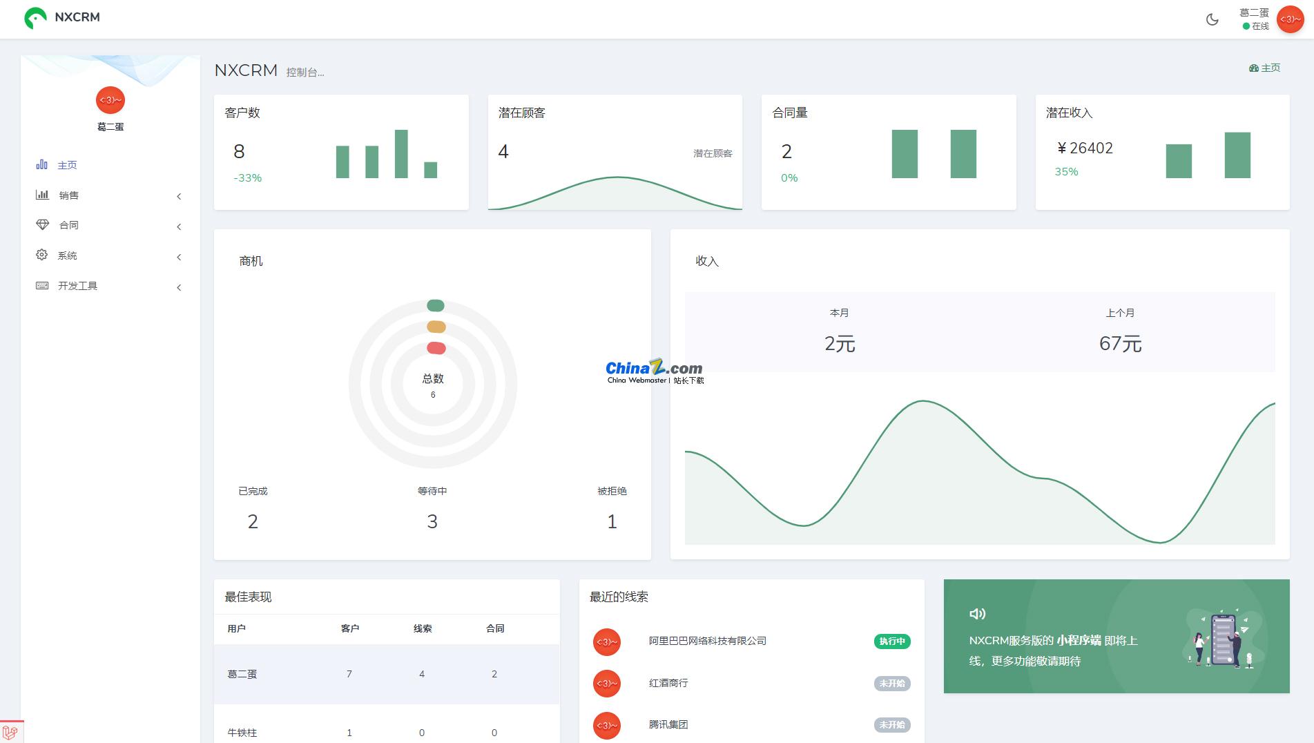Open the 阿里巴巴网络科技有限公司 lead
This screenshot has width=1314, height=743.
coord(707,641)
